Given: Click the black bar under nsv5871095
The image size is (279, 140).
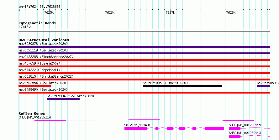Looking at the screenshot, I should point(182,86).
